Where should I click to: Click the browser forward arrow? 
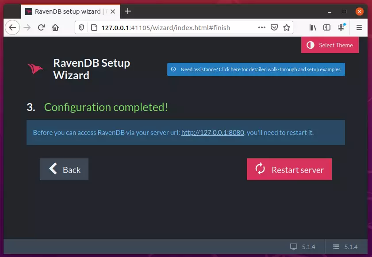pos(27,27)
